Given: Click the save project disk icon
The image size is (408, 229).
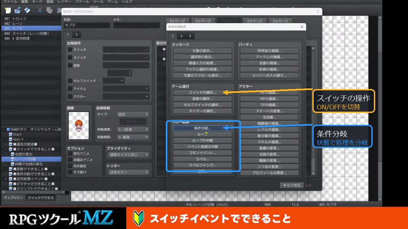Looking at the screenshot, I should coord(27,10).
